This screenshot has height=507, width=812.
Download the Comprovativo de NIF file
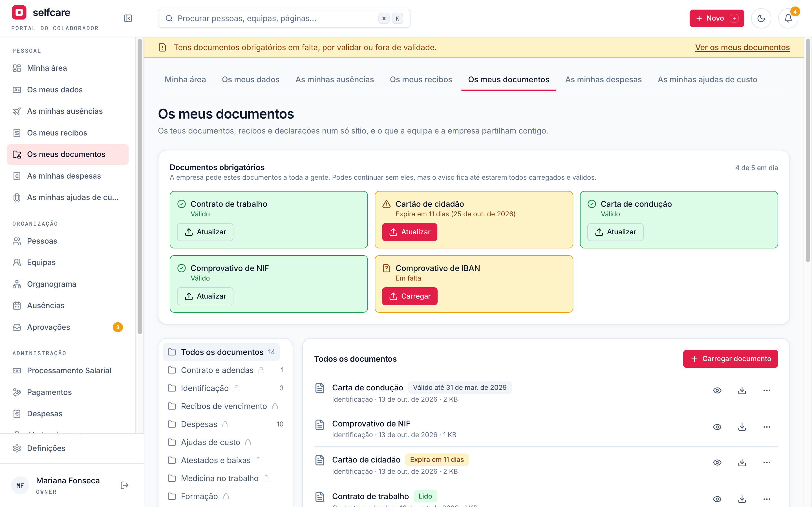[x=742, y=427]
